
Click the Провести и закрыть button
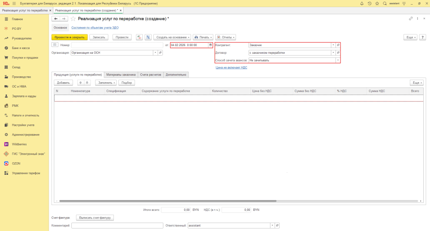[69, 37]
